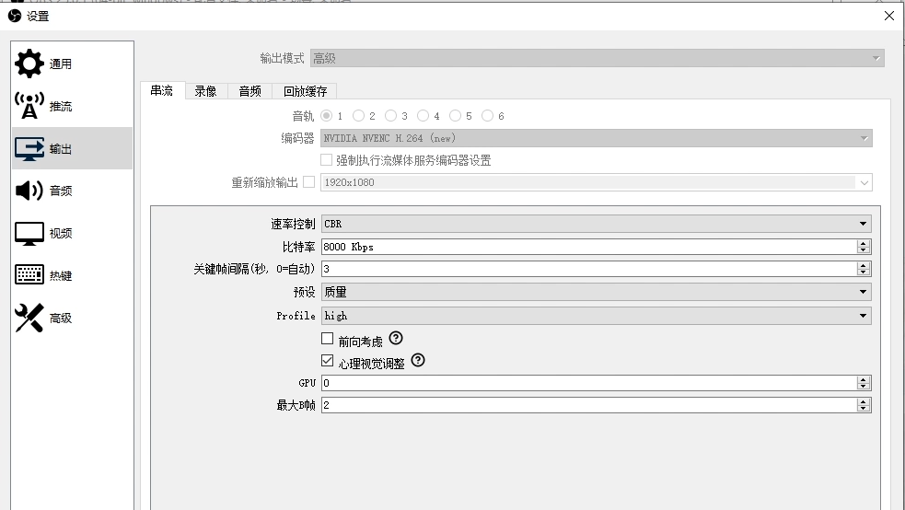This screenshot has width=905, height=510.
Task: Increase 关键帧间隔 with up arrow
Action: tap(864, 265)
